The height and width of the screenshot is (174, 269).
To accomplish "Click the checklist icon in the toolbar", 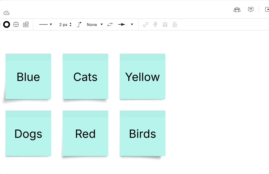I will pos(26,24).
